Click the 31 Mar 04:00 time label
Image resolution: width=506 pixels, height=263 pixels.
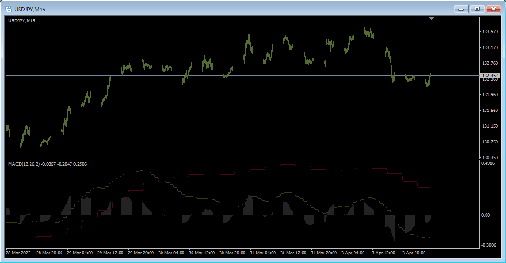(x=263, y=253)
